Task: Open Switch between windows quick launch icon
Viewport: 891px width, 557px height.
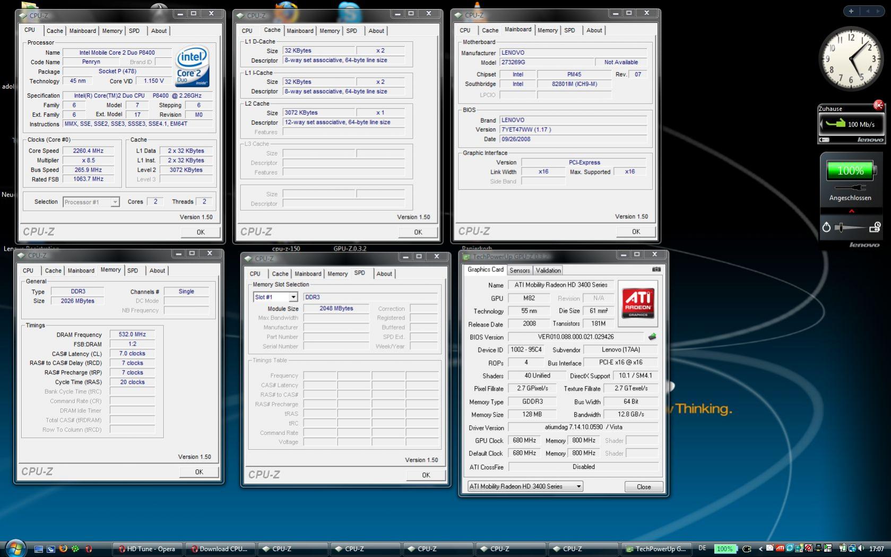Action: (x=51, y=549)
